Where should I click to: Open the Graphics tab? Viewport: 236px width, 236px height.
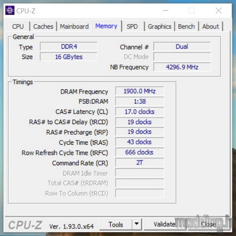(160, 27)
